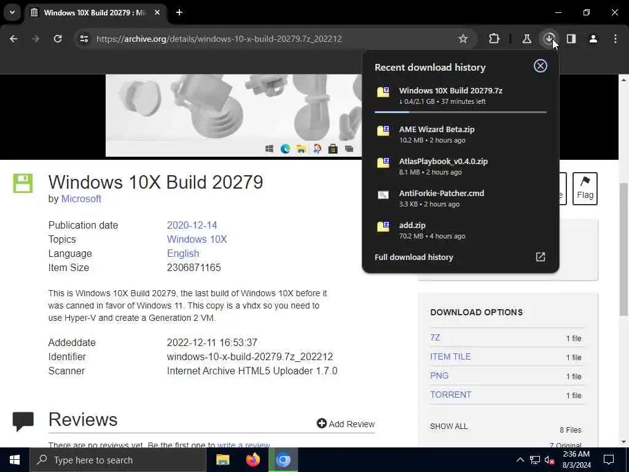629x472 pixels.
Task: Launch Firefox from the taskbar
Action: 252,460
